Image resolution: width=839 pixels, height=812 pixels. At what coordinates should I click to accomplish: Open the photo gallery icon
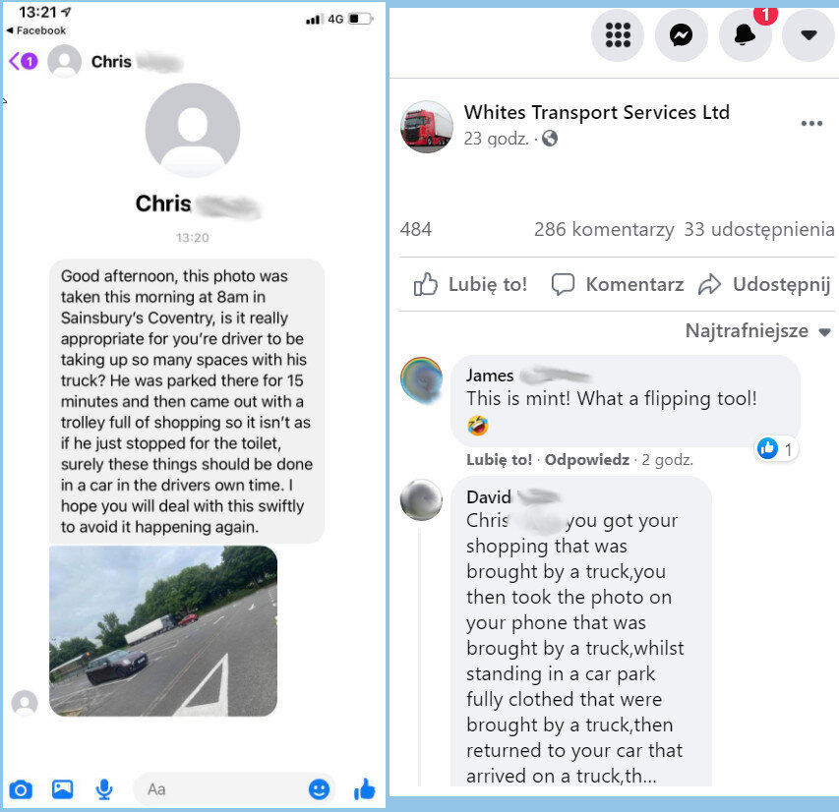pyautogui.click(x=62, y=789)
